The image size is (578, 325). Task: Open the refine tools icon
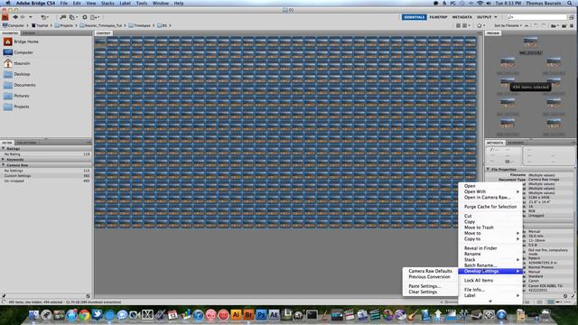[72, 17]
